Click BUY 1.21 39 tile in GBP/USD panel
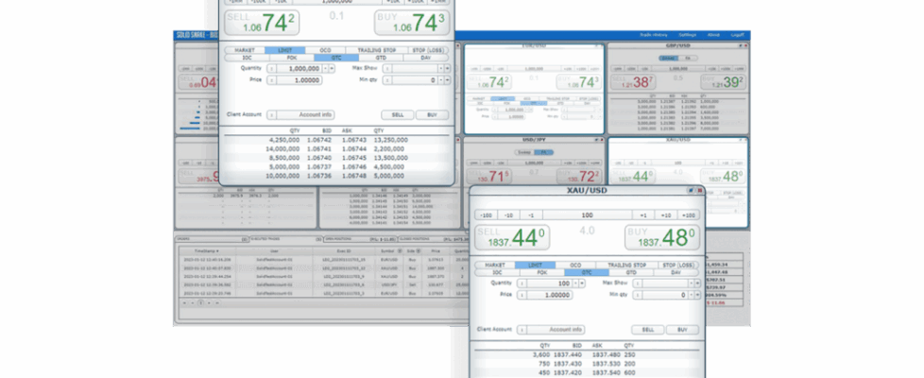 pos(723,82)
